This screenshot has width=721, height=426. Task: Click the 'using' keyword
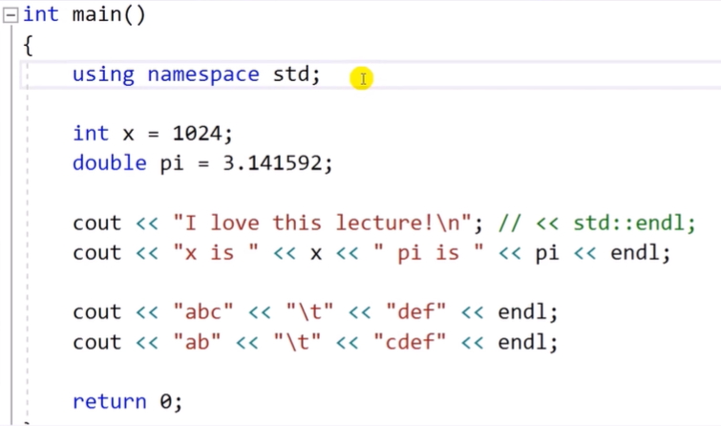[103, 75]
